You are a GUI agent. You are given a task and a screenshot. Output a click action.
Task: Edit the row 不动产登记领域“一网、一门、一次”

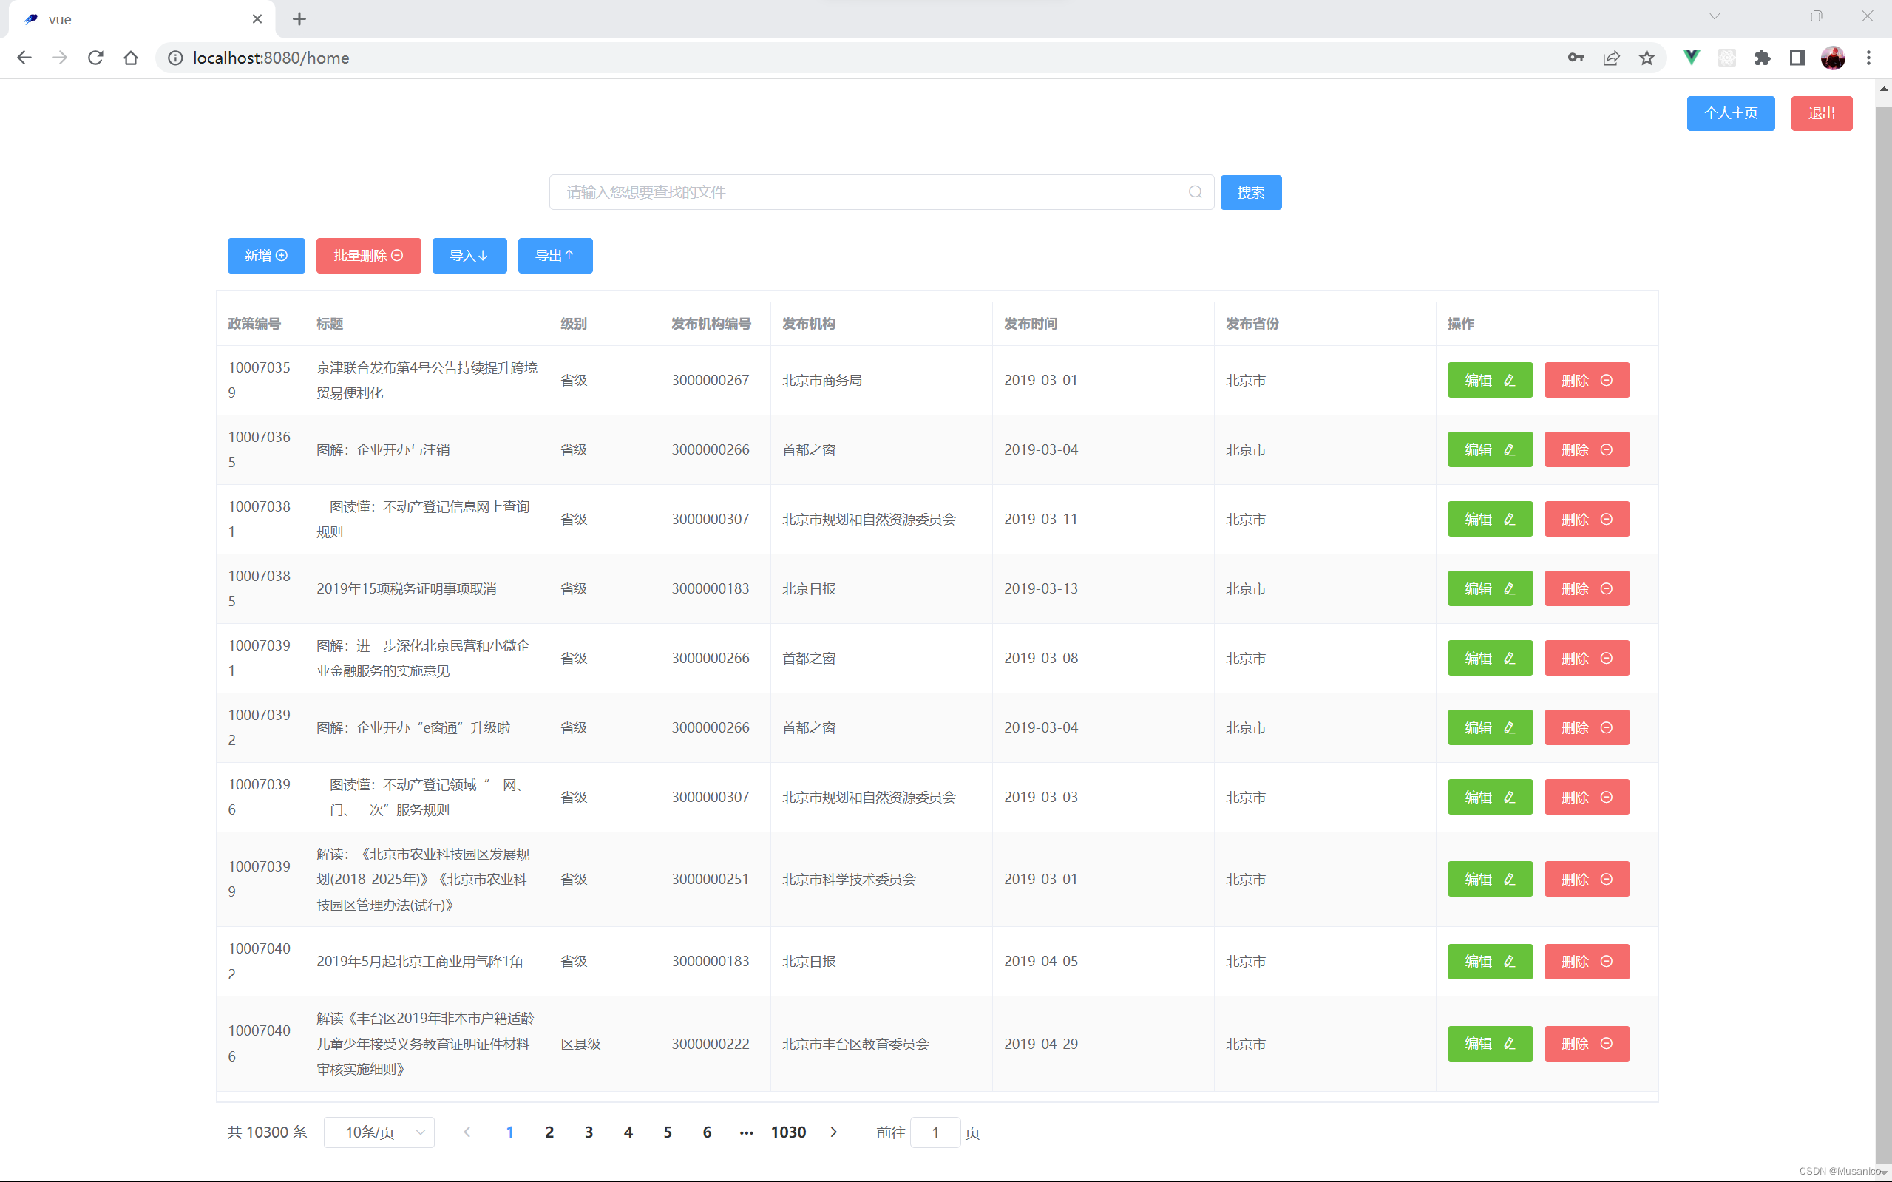(x=1490, y=798)
